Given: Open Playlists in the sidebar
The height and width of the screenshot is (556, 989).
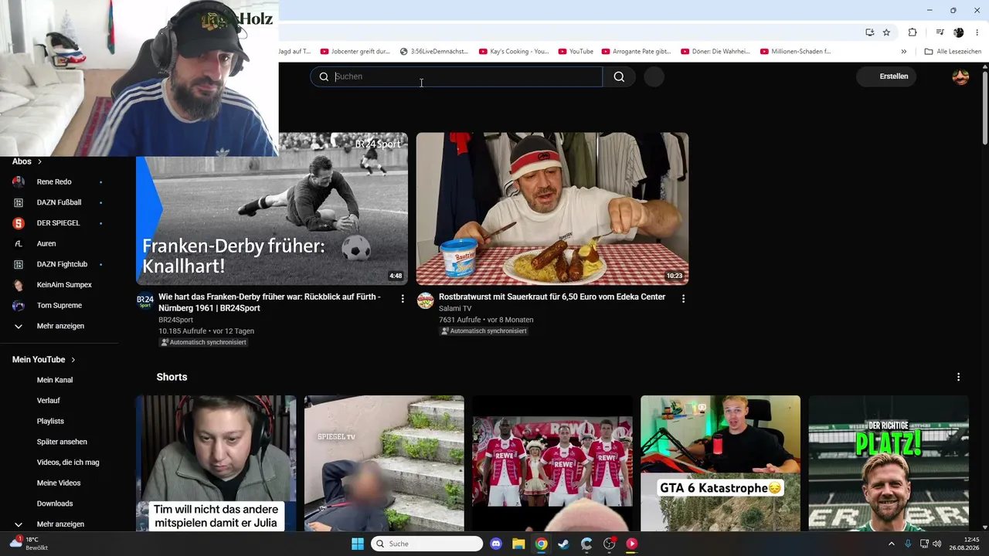Looking at the screenshot, I should pos(50,421).
